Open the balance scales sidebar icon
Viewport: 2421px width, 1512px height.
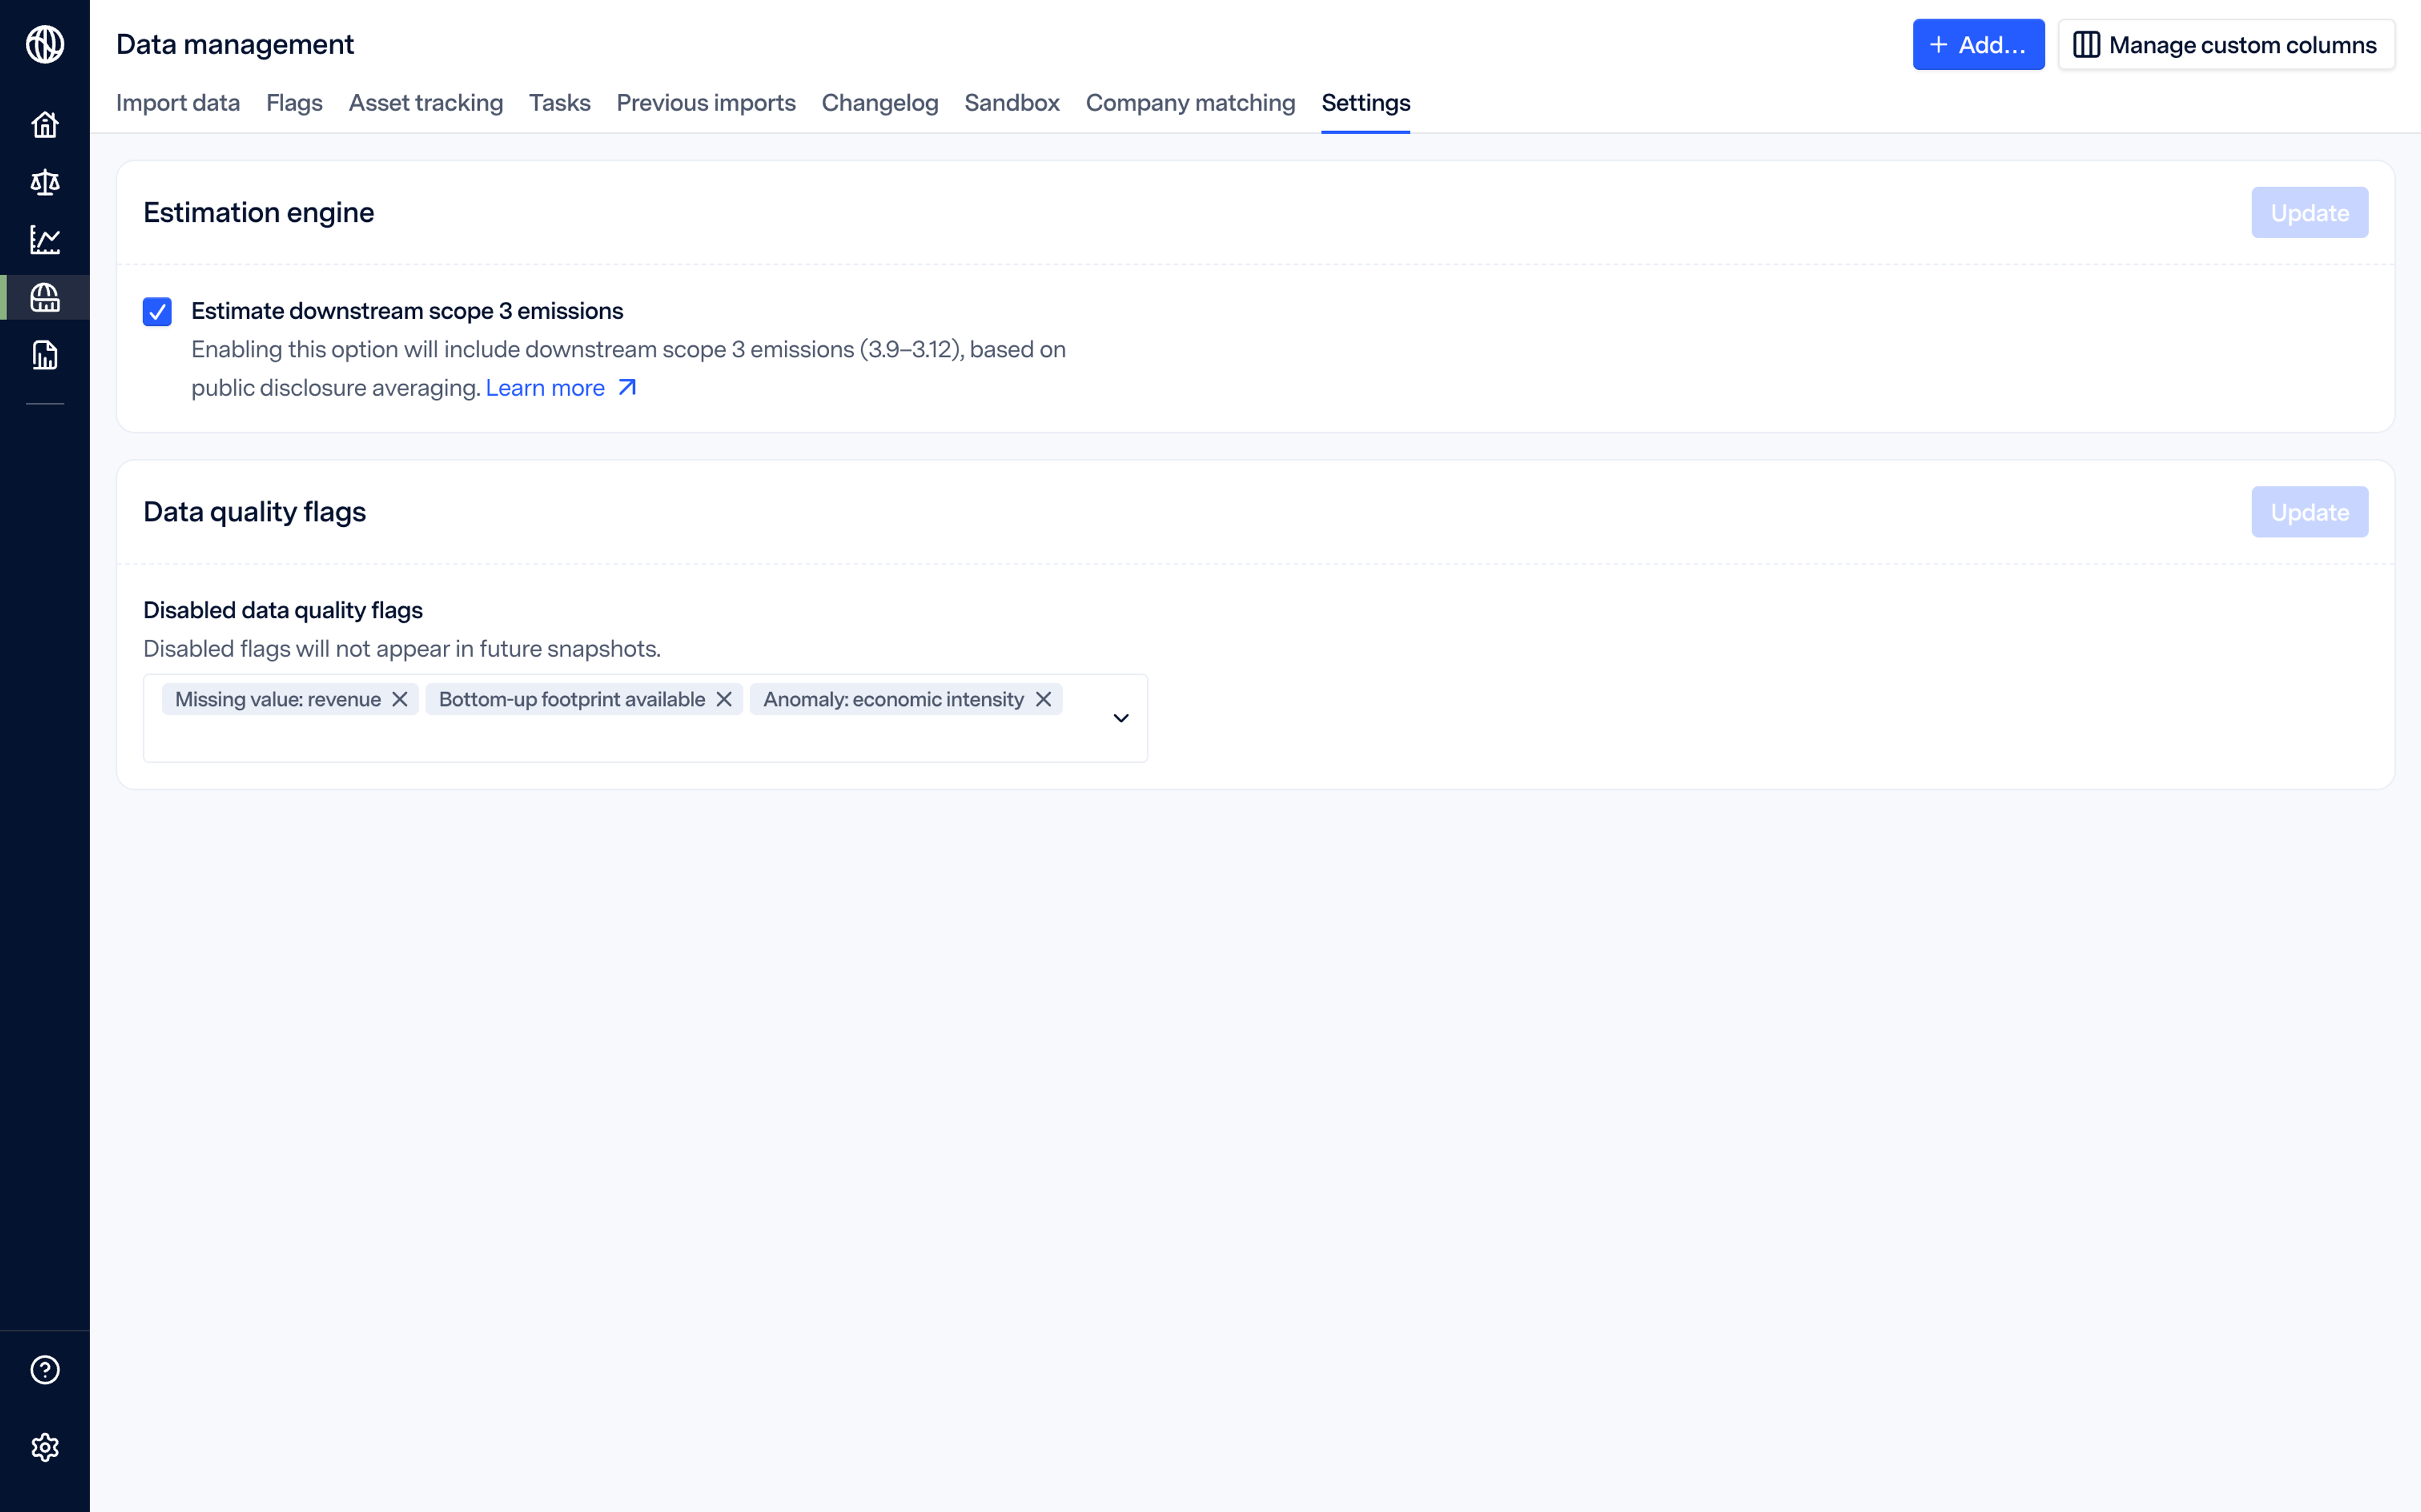click(45, 182)
